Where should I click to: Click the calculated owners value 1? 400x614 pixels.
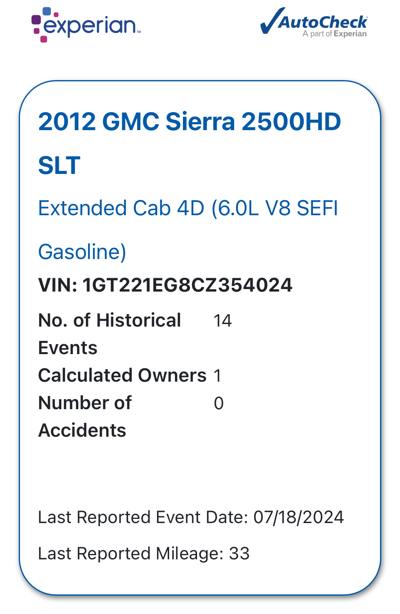click(217, 376)
